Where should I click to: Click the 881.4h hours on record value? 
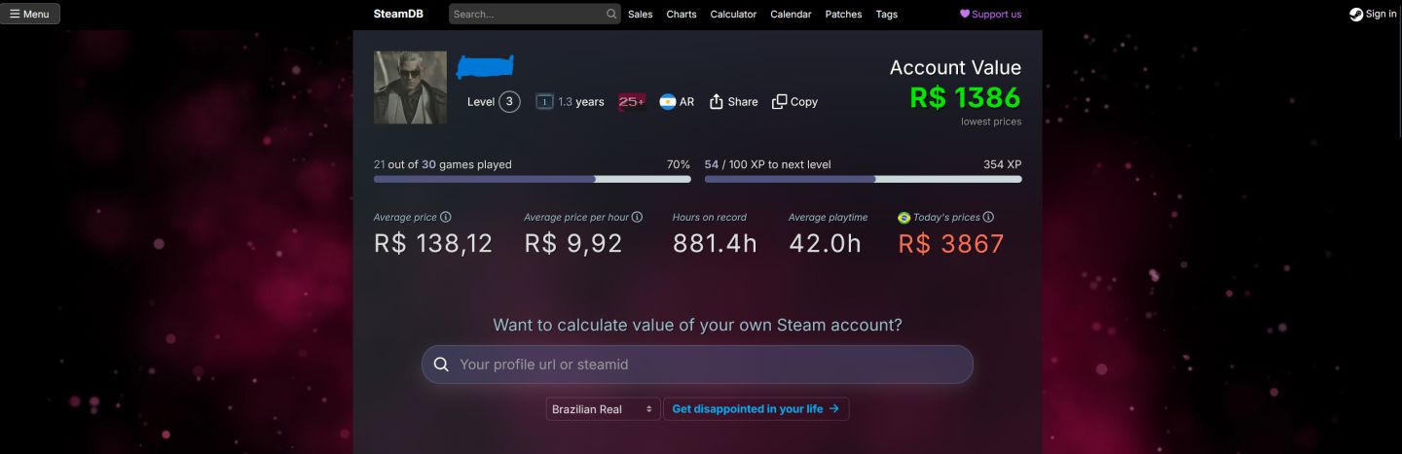tap(715, 243)
